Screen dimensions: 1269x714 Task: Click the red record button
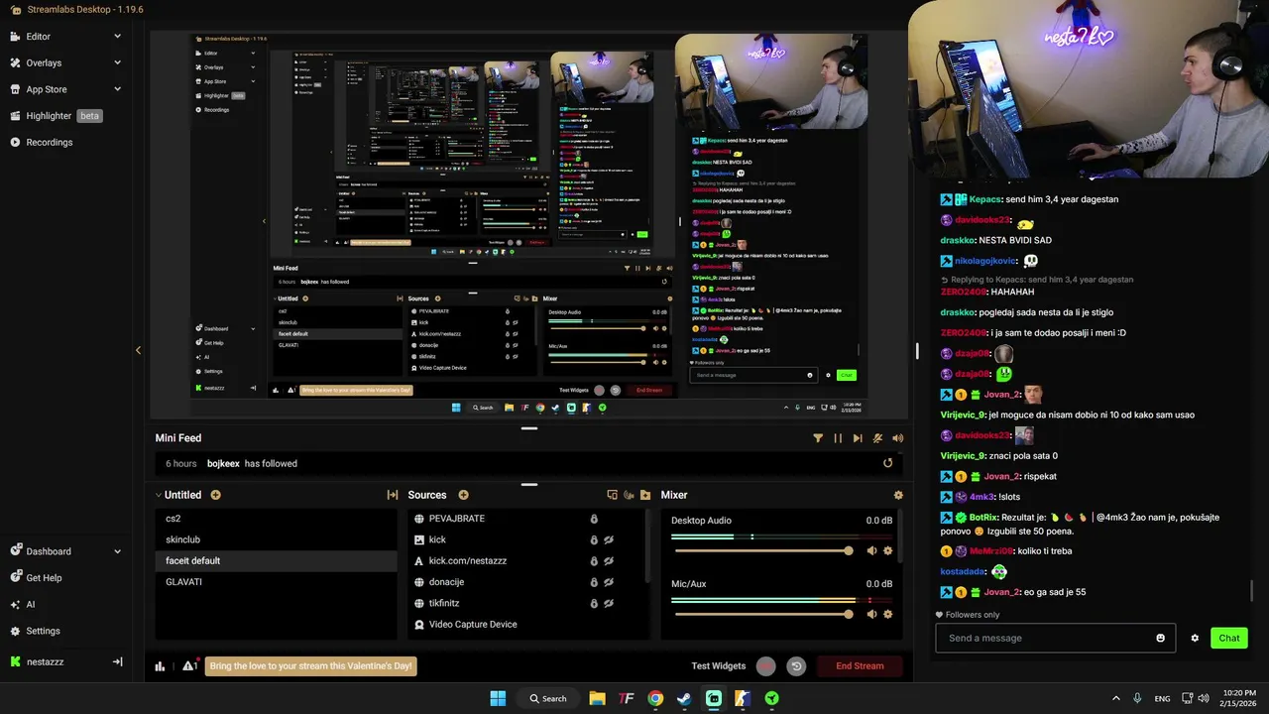pos(765,666)
